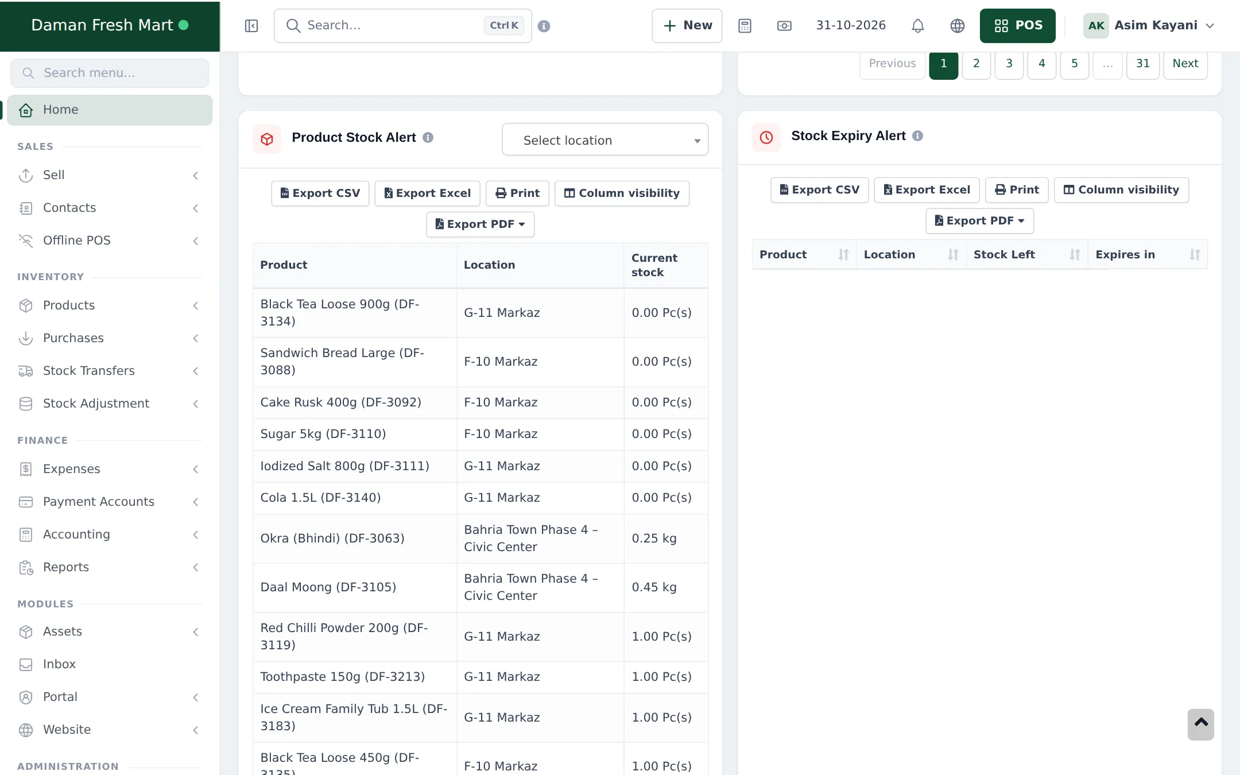Print the Product Stock Alert table

(x=517, y=193)
